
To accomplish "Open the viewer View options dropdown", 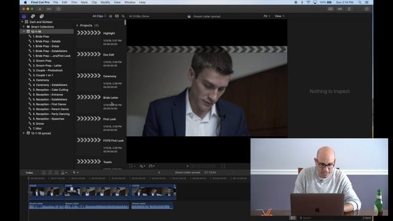I will (x=279, y=17).
